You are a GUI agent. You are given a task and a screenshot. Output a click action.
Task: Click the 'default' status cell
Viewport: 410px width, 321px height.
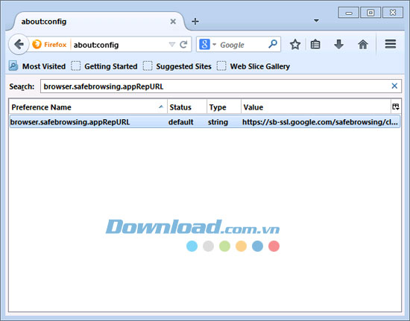coord(181,122)
